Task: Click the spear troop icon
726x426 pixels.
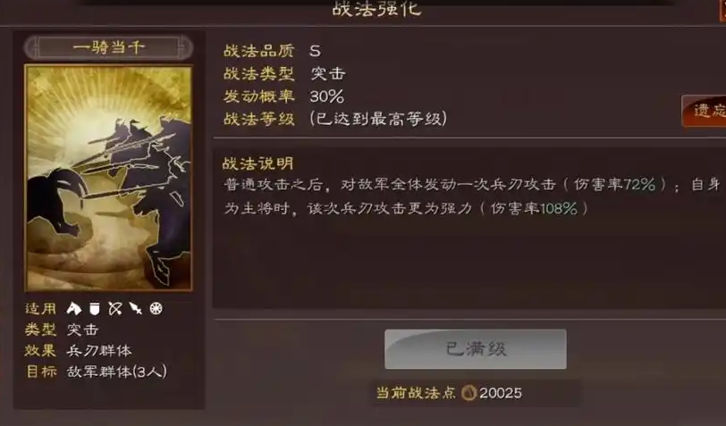Action: (136, 308)
